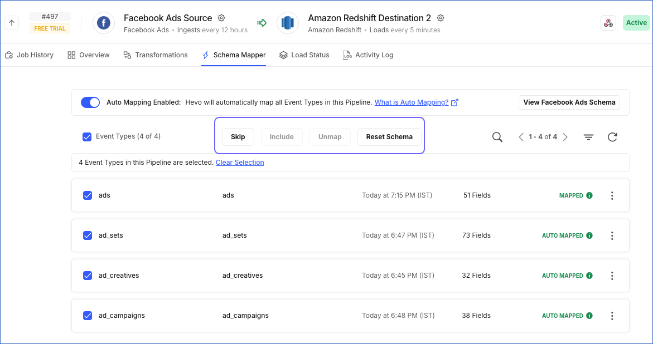Screen dimensions: 653x344
Task: Click info icon for ad_campaigns AUTO MAPPED
Action: (589, 315)
